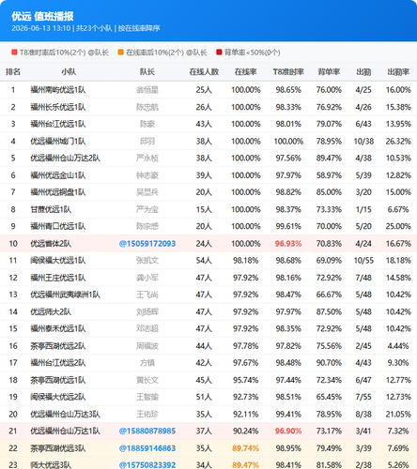The height and width of the screenshot is (469, 417).
Task: Click the 95.74% online rate value
Action: (x=246, y=380)
